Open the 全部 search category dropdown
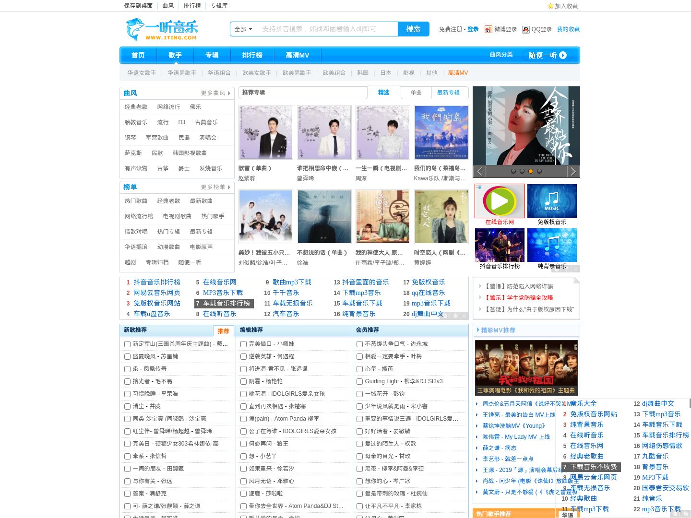 click(x=243, y=29)
